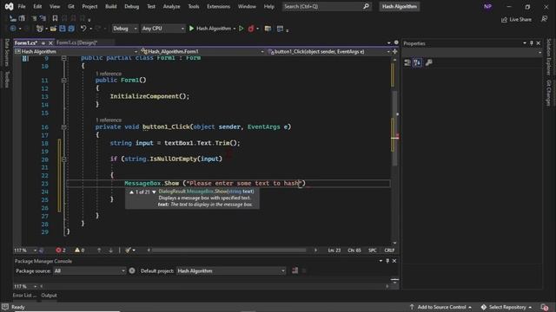Go to previous issue up arrow
556x312 pixels.
(99, 250)
